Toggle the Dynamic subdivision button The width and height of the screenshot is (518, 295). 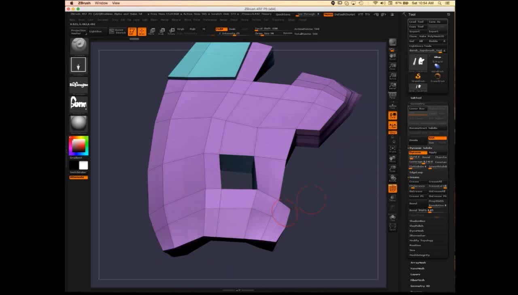point(418,153)
